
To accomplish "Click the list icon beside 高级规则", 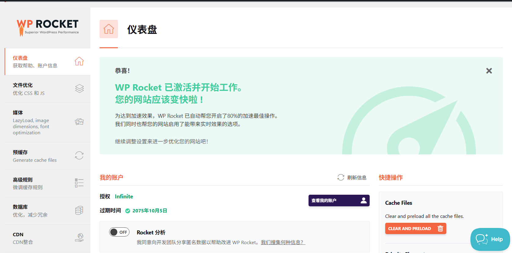I will [x=79, y=183].
